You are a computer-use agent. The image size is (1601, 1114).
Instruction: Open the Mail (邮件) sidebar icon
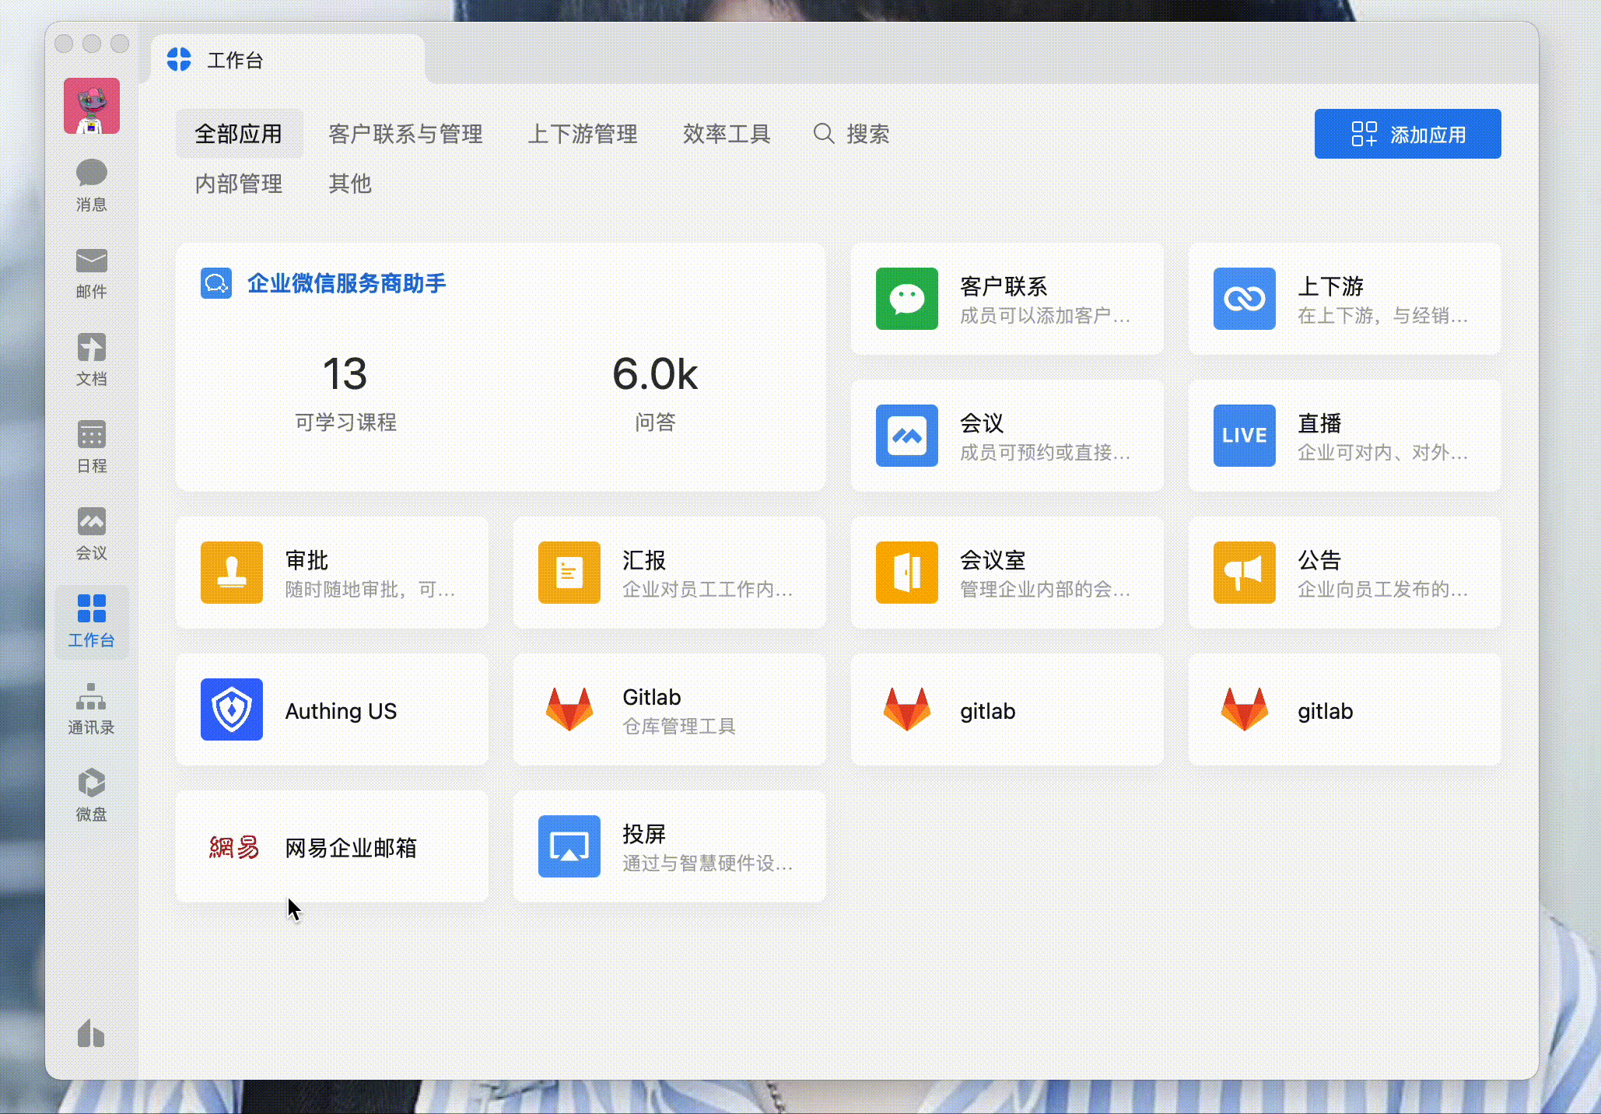(x=91, y=272)
